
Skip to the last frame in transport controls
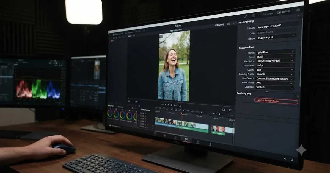pos(175,105)
